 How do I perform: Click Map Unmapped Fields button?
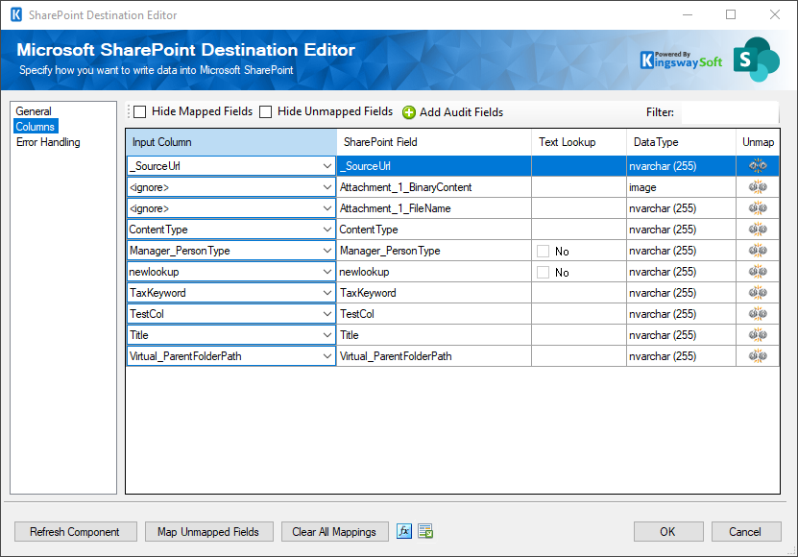208,531
